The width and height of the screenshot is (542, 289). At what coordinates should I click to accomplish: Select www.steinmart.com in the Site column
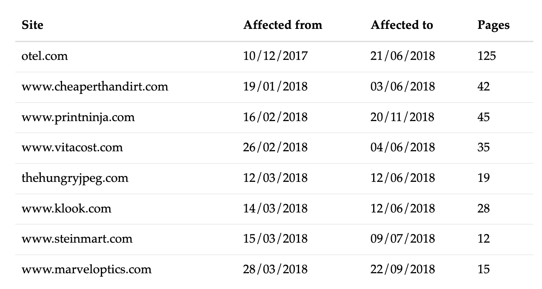[77, 239]
